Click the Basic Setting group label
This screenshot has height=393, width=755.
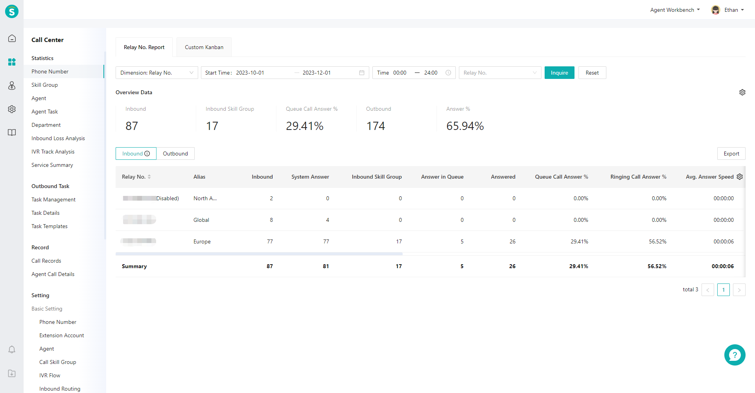[x=47, y=309]
